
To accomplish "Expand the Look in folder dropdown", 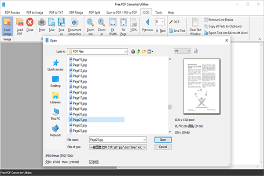I will [x=125, y=51].
